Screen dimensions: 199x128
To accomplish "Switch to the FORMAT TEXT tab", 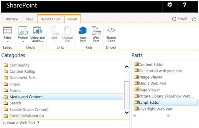I will coord(51,19).
